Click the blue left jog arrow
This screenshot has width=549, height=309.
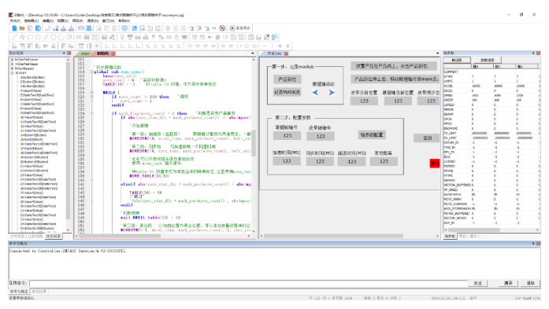click(316, 93)
